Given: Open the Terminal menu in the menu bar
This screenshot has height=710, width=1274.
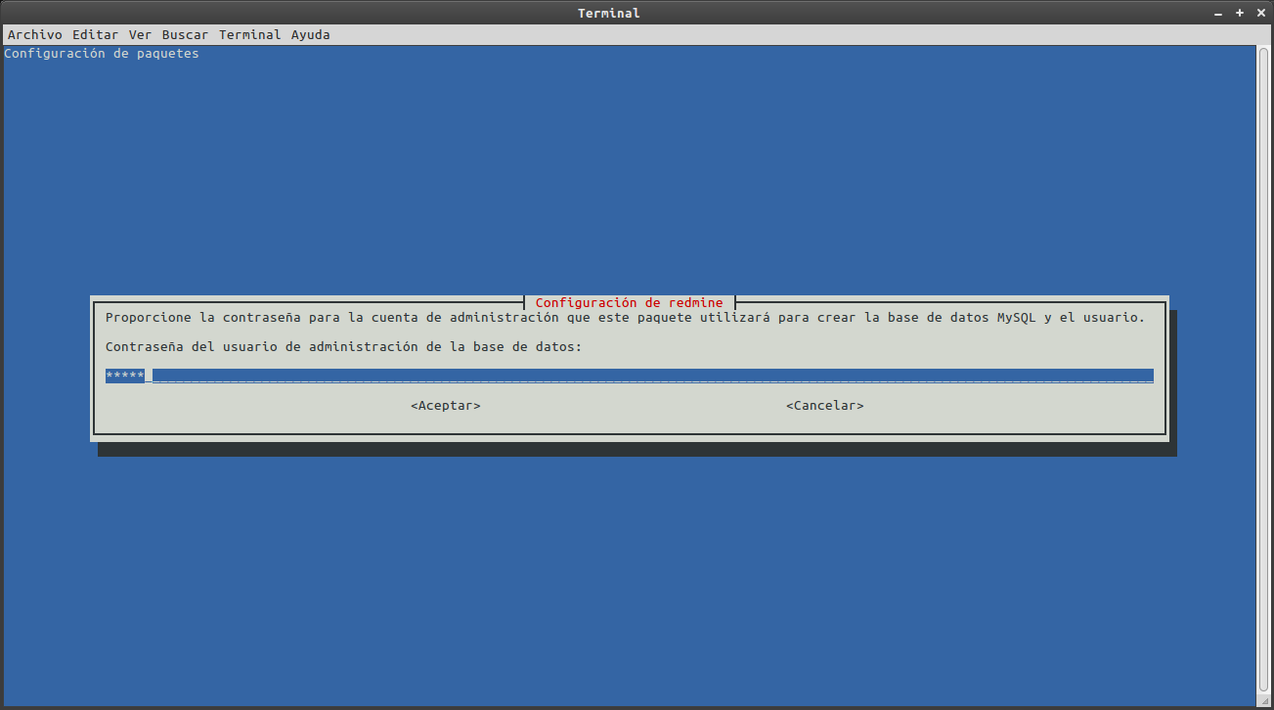Looking at the screenshot, I should (x=249, y=34).
